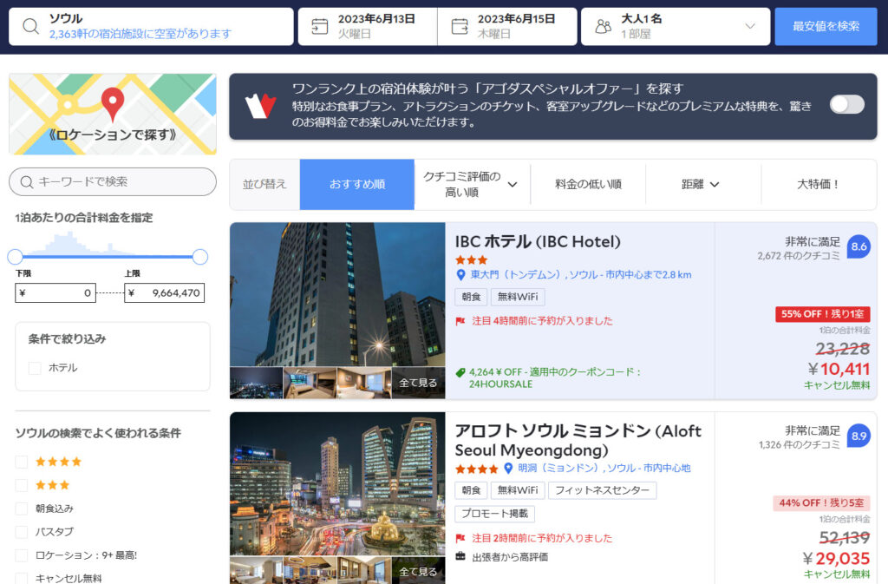The image size is (888, 584).
Task: Check the 朝食込み filter checkbox
Action: tap(22, 509)
